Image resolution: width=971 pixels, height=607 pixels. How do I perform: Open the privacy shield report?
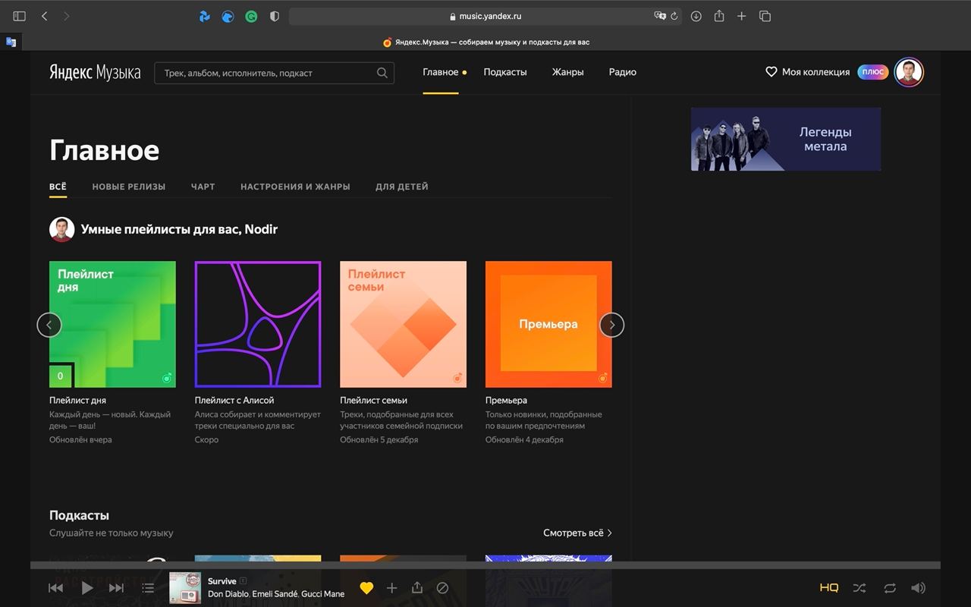[x=275, y=16]
